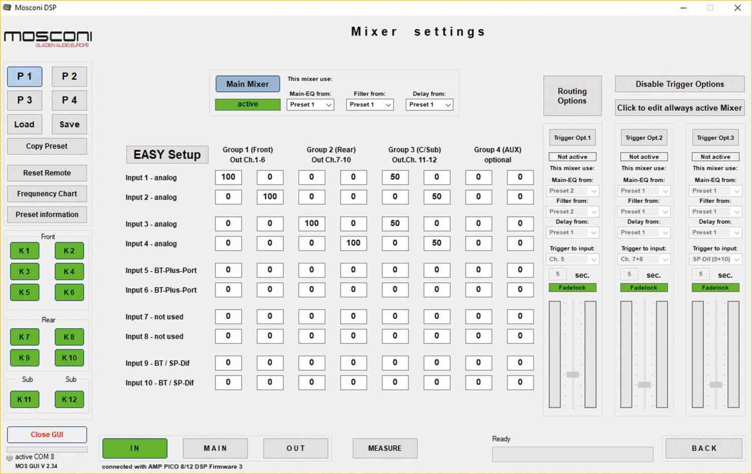
Task: Open Routing Options
Action: coord(573,96)
